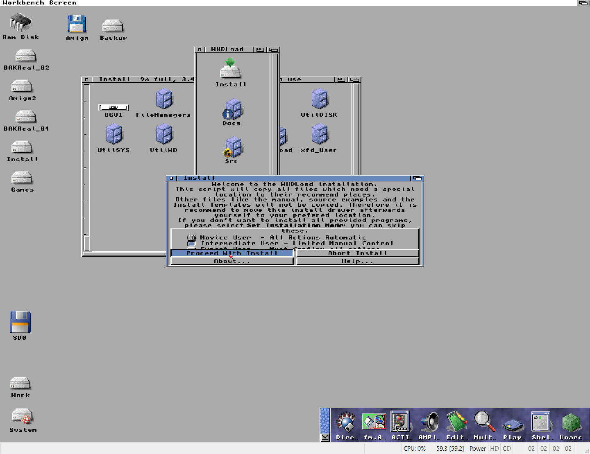Select the Install drive icon on desktop
The width and height of the screenshot is (590, 454).
21,147
